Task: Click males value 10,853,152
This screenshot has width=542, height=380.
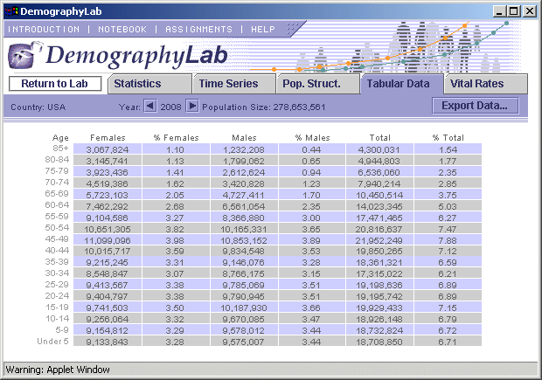Action: coord(244,241)
